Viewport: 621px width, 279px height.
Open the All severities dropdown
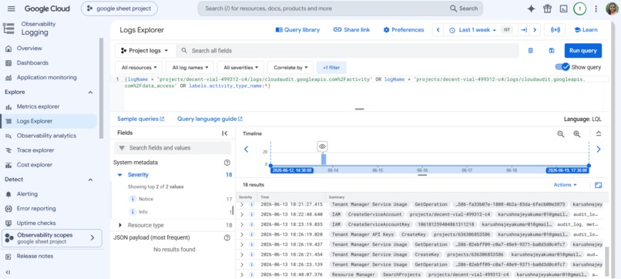coord(240,68)
